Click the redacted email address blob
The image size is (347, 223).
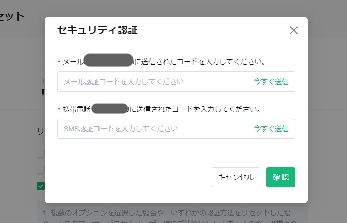(x=109, y=60)
